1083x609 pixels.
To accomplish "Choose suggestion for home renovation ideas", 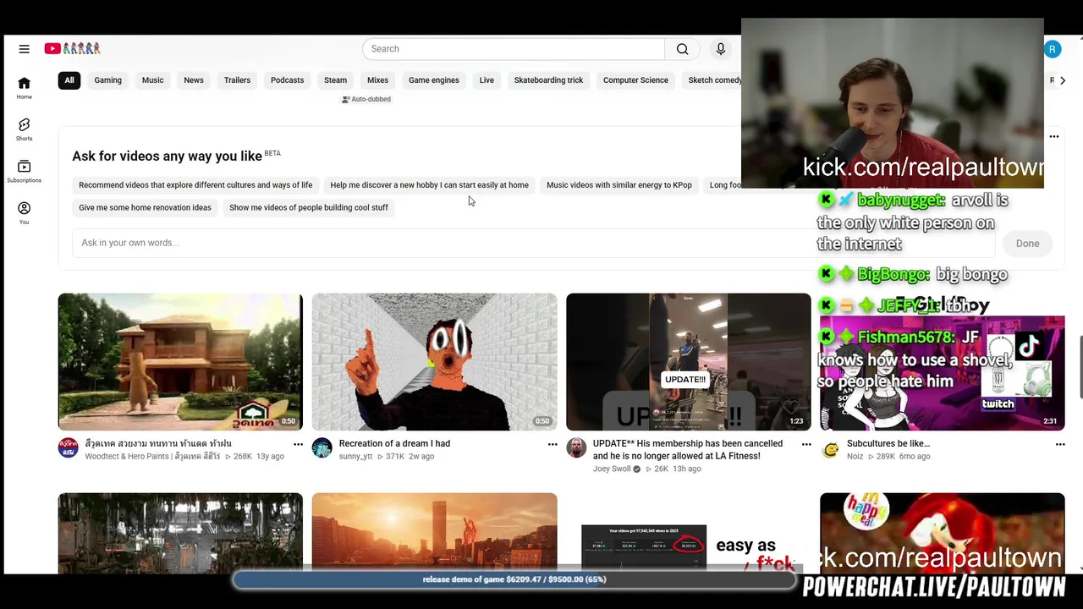I will [145, 207].
